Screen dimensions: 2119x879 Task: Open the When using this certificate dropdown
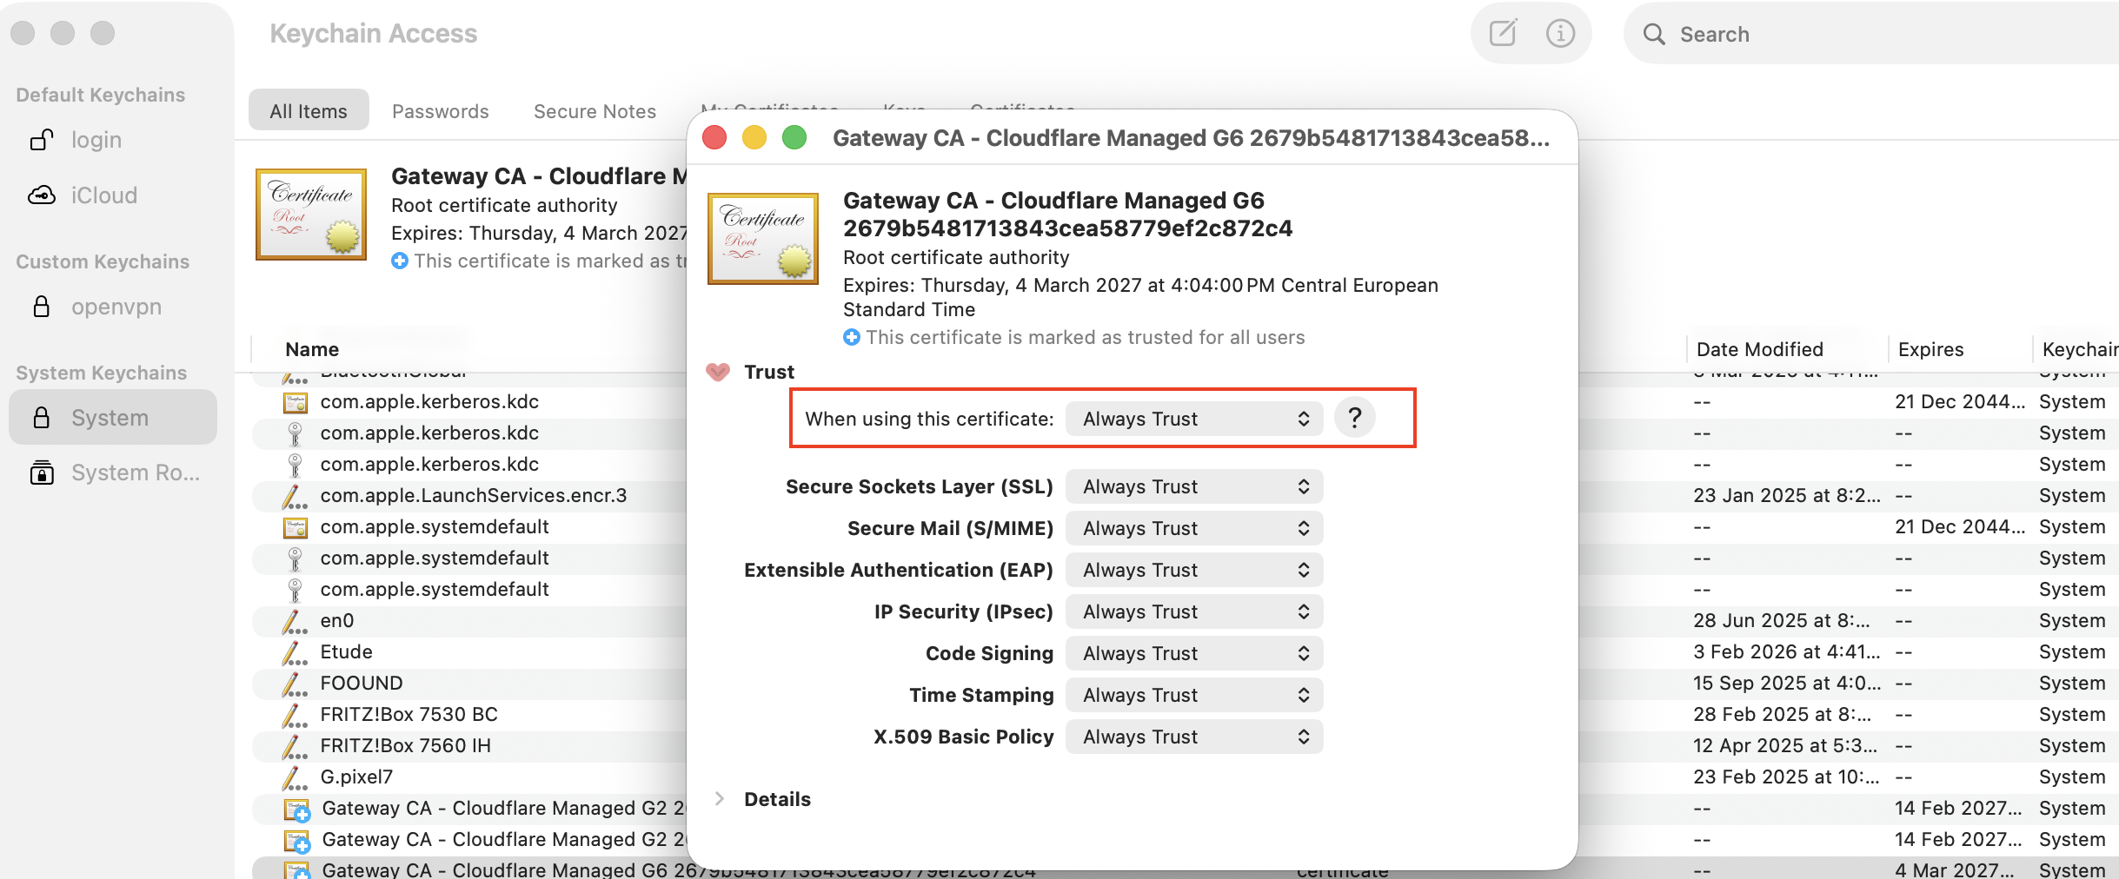click(1193, 419)
